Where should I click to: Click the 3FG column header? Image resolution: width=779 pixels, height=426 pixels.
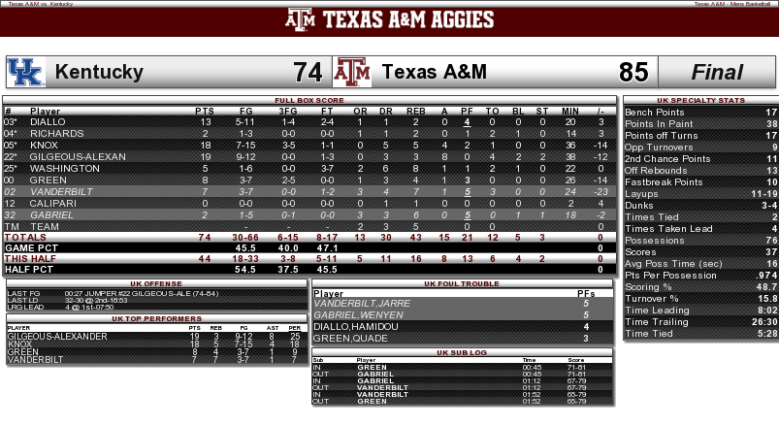coord(288,112)
